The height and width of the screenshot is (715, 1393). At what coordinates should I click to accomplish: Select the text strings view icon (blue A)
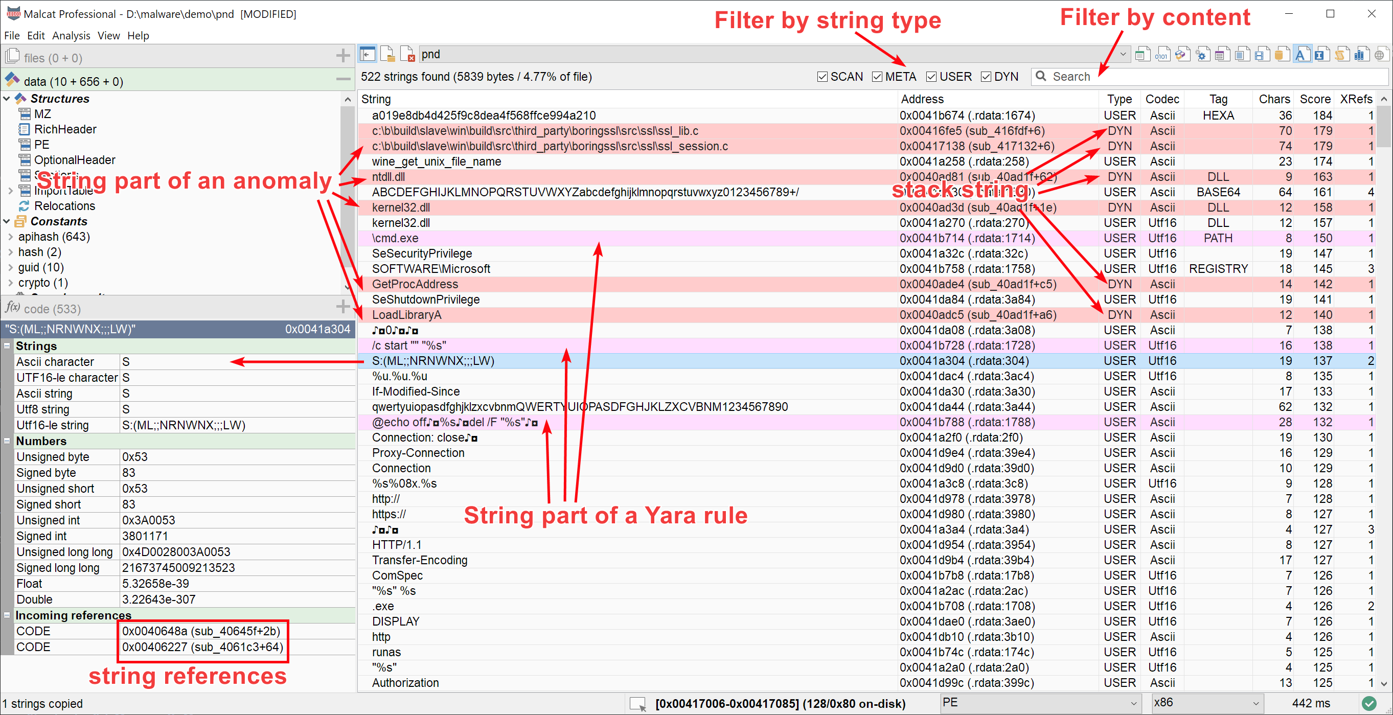click(1301, 54)
